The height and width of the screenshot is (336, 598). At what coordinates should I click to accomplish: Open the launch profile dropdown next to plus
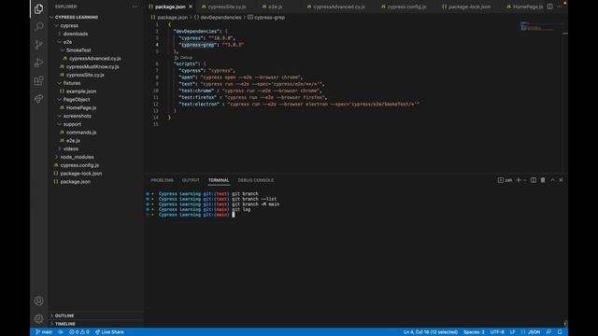525,180
